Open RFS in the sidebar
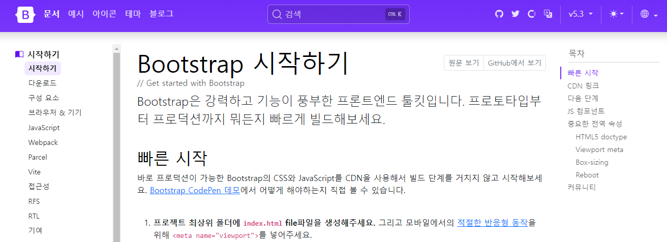This screenshot has width=667, height=242. [x=34, y=201]
